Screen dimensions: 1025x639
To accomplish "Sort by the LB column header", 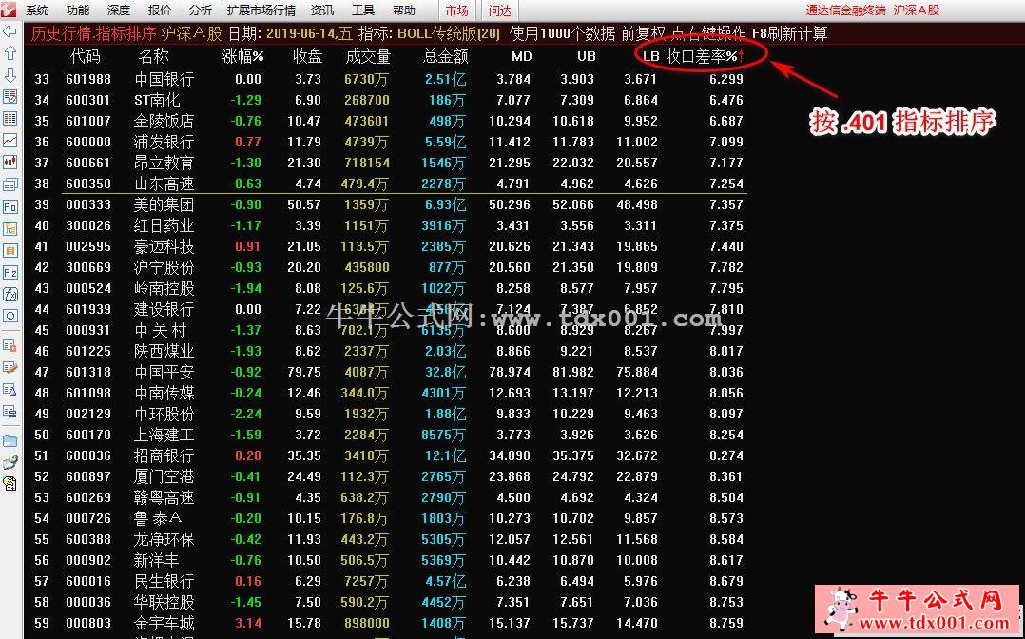I will 651,56.
